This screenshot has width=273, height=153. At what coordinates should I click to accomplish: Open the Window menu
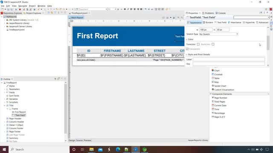(41, 6)
